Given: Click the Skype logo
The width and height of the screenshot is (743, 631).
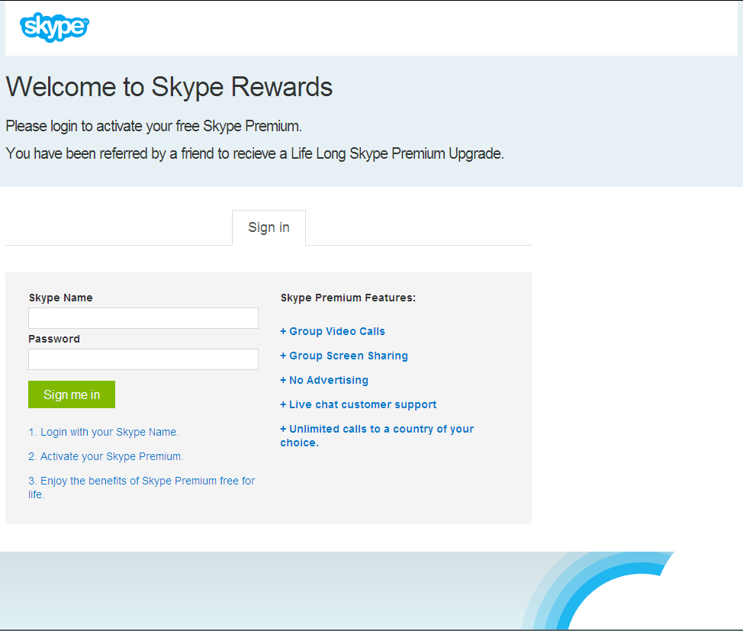Looking at the screenshot, I should pos(54,27).
